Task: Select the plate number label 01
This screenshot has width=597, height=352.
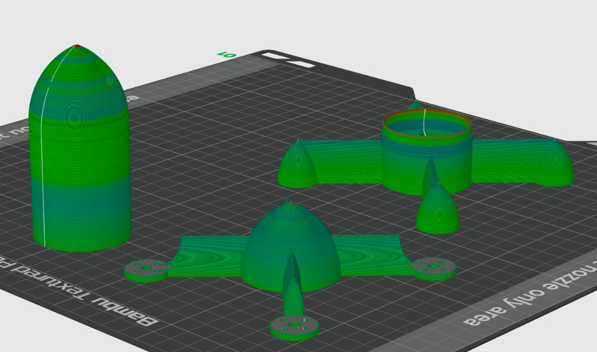Action: click(x=226, y=54)
